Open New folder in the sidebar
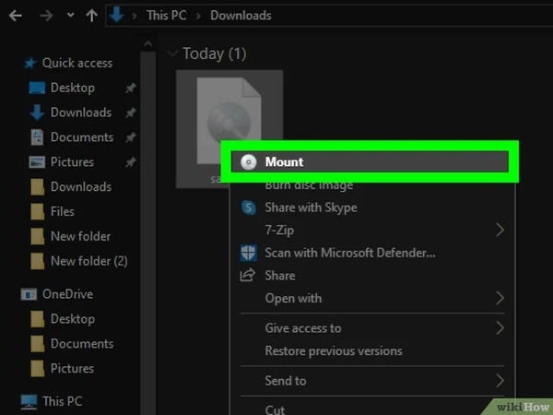The height and width of the screenshot is (415, 553). [81, 236]
